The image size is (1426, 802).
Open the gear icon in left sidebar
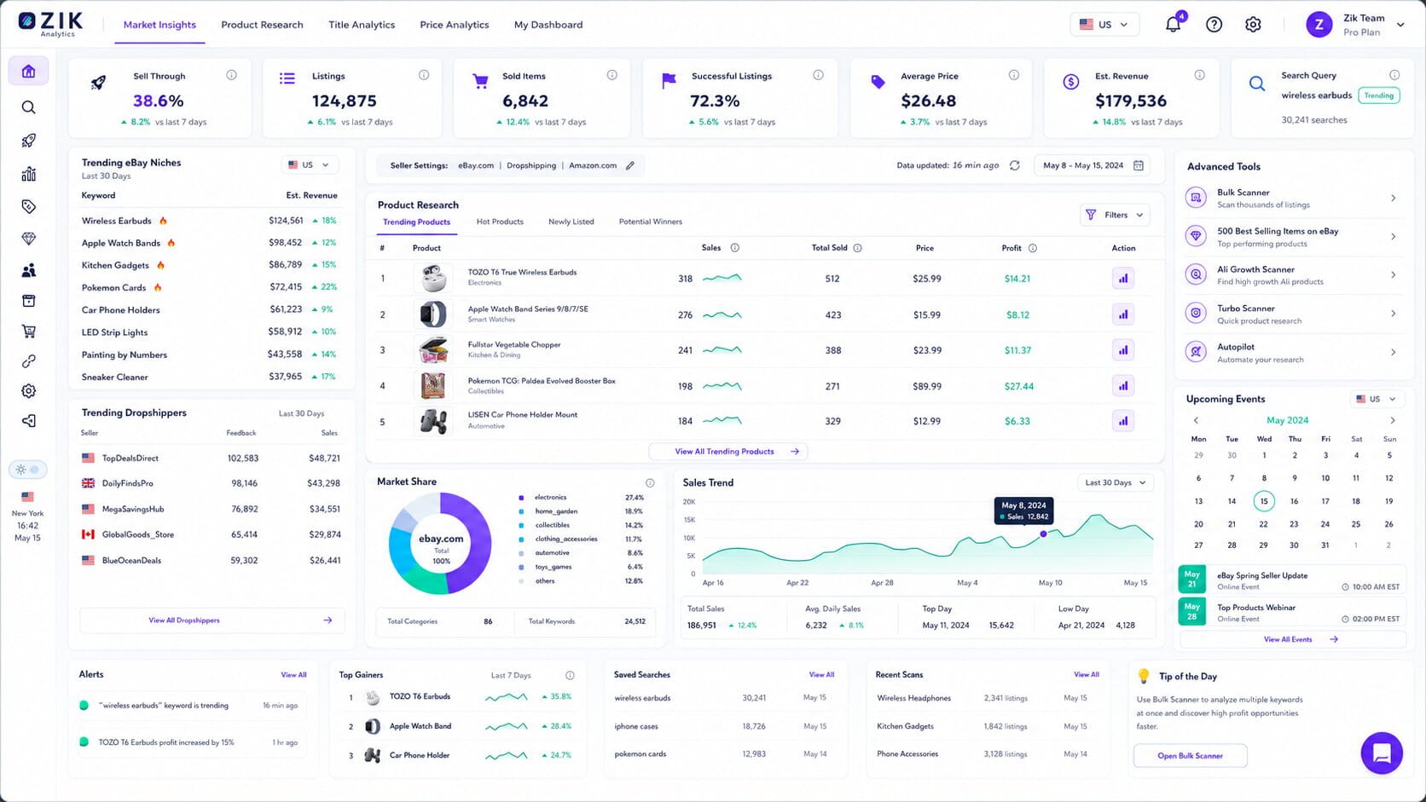point(28,391)
